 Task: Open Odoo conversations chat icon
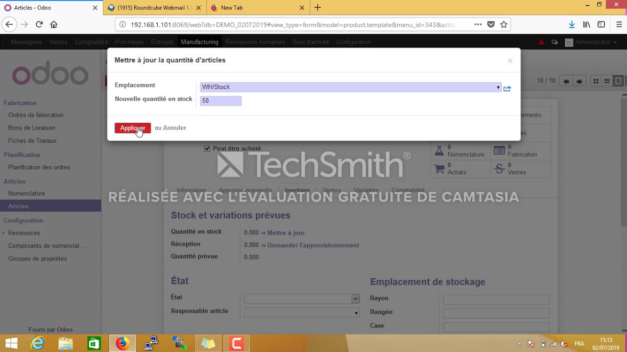tap(555, 42)
